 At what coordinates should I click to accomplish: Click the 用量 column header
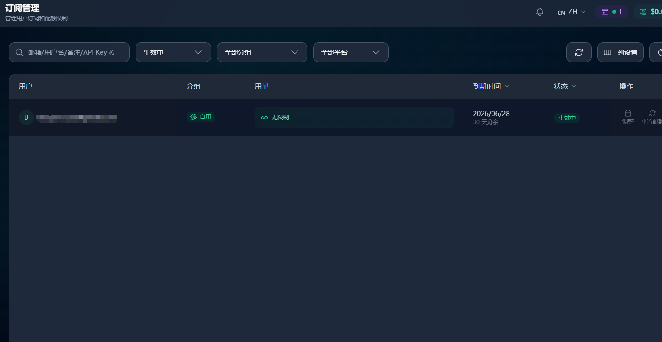pos(262,86)
